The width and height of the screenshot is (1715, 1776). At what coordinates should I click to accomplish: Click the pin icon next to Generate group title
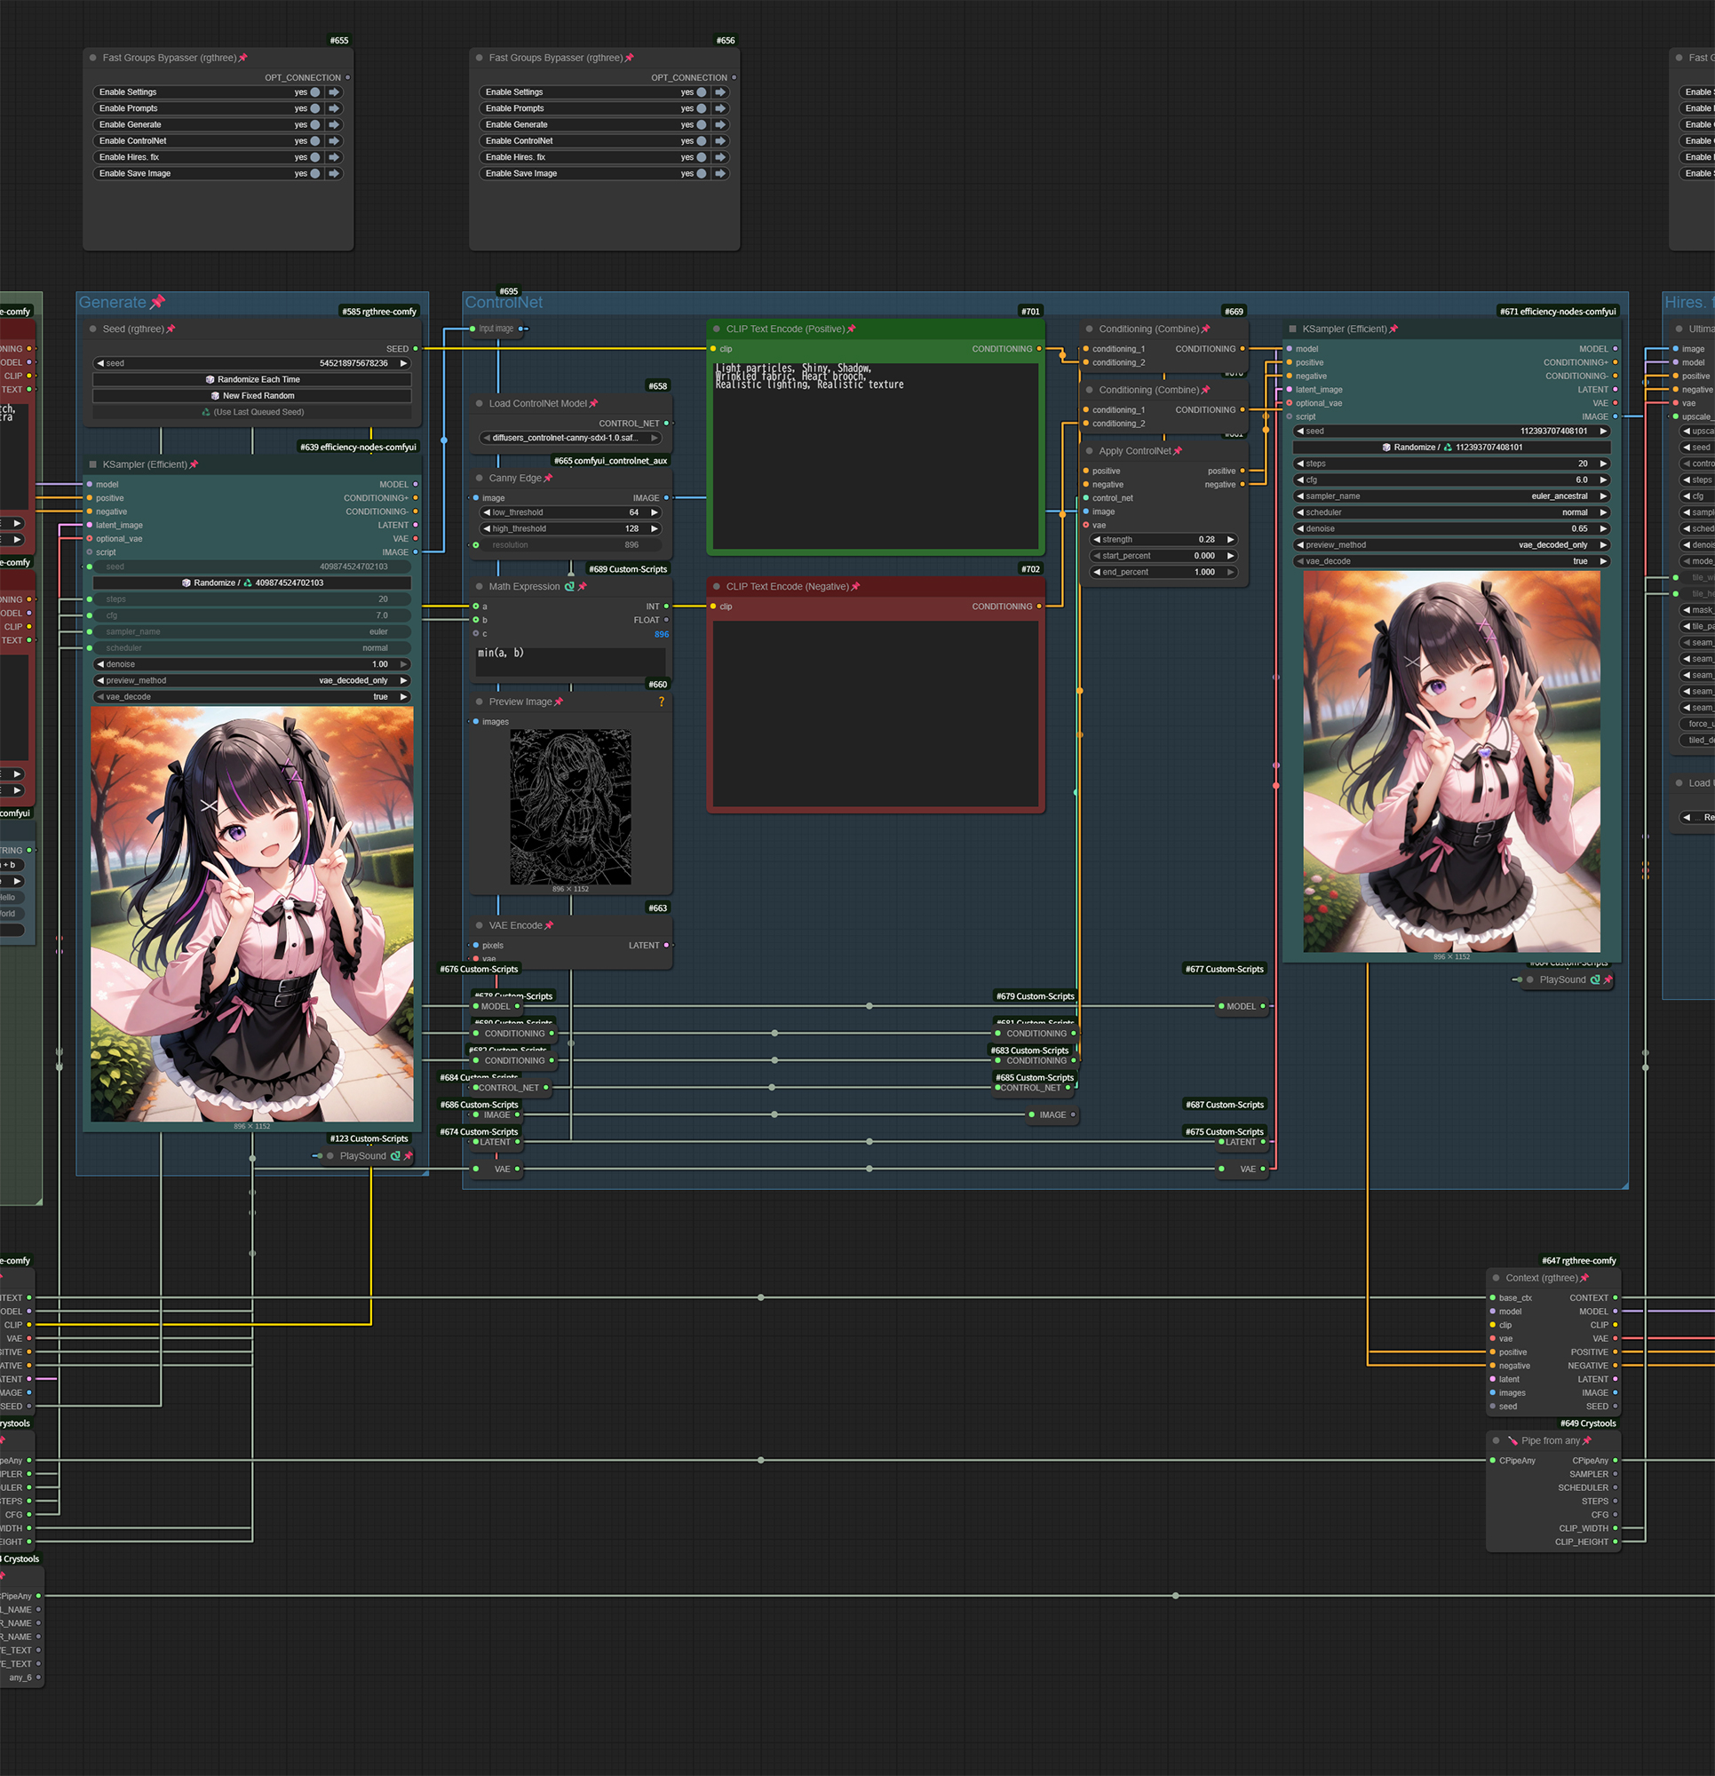point(158,302)
